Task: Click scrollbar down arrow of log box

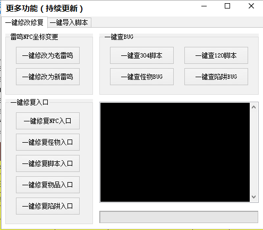Action: pyautogui.click(x=254, y=197)
